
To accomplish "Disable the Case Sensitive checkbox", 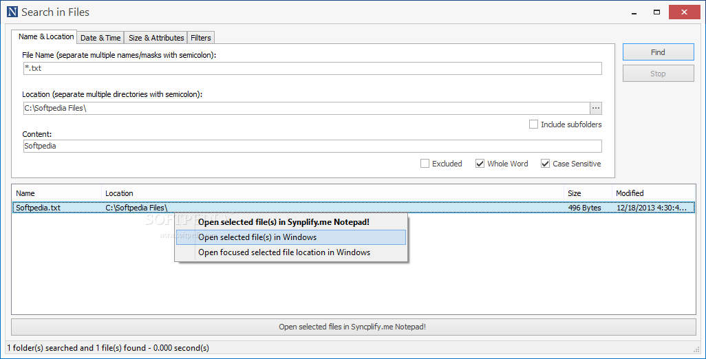I will point(545,163).
